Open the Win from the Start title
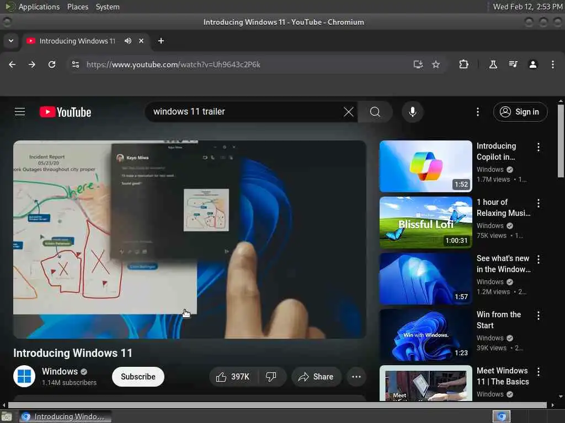565x423 pixels. 499,320
